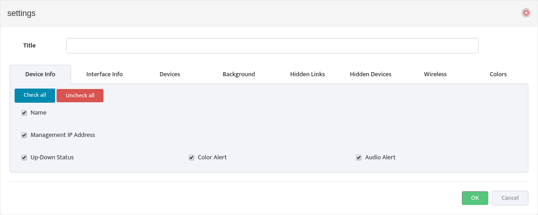This screenshot has height=215, width=538.
Task: Turn off the Audio Alert checkbox
Action: (359, 157)
